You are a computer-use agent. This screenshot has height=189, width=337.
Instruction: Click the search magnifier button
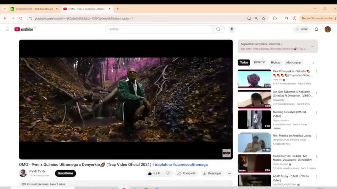(x=218, y=29)
